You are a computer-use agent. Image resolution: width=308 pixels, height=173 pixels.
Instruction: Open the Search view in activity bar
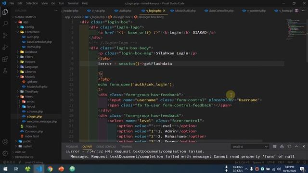tap(5, 24)
